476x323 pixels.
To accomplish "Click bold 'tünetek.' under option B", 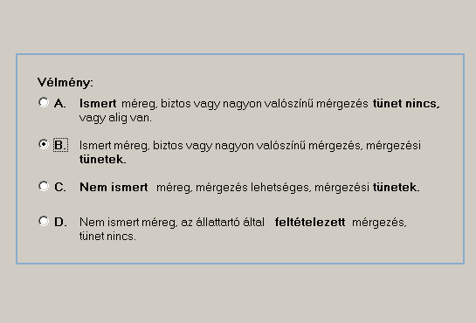I will pos(102,159).
